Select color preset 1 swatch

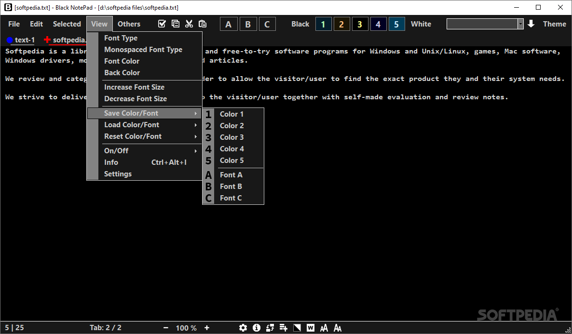(323, 24)
